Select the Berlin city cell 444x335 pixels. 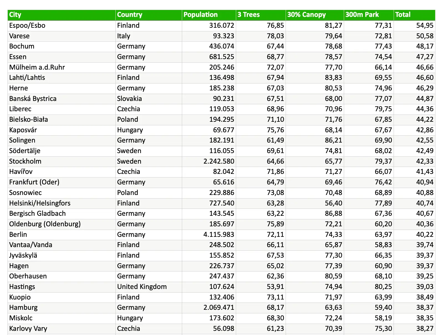coord(61,235)
